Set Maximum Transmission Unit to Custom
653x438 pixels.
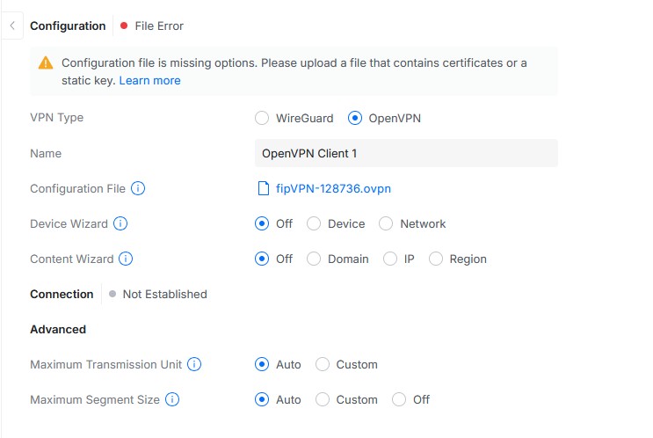coord(323,364)
